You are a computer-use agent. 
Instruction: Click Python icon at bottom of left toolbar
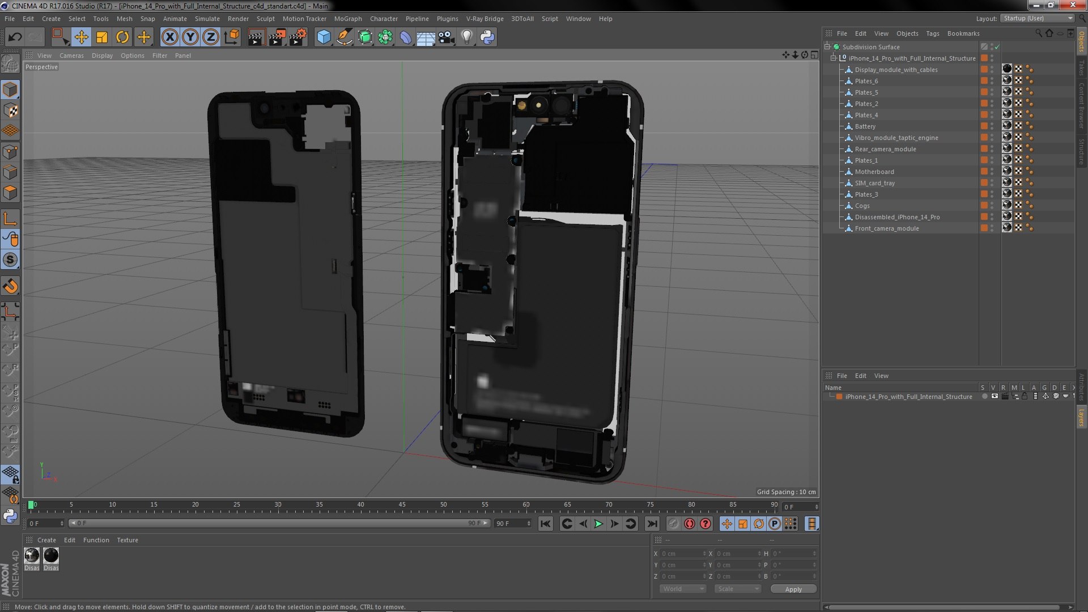[10, 516]
